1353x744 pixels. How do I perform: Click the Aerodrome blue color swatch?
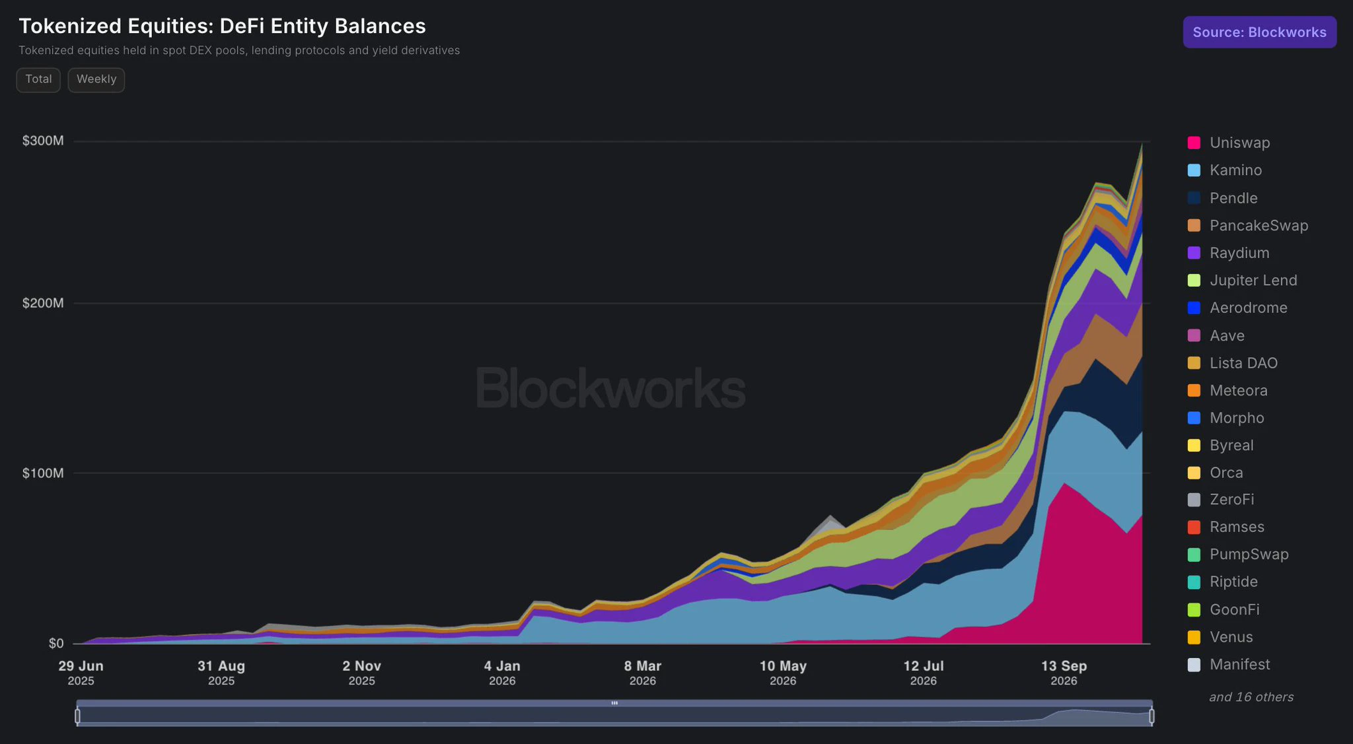tap(1194, 308)
